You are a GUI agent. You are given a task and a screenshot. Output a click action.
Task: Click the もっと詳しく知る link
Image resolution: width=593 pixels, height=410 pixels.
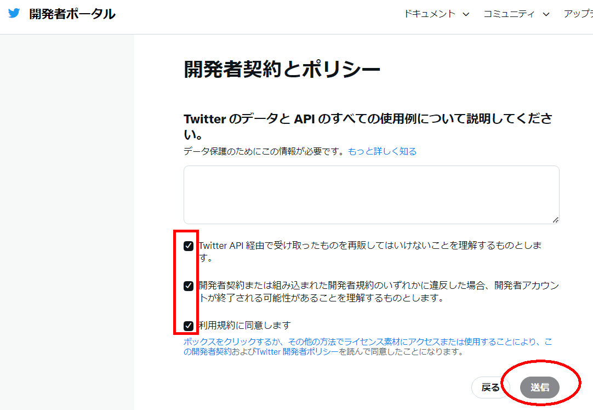pyautogui.click(x=382, y=151)
